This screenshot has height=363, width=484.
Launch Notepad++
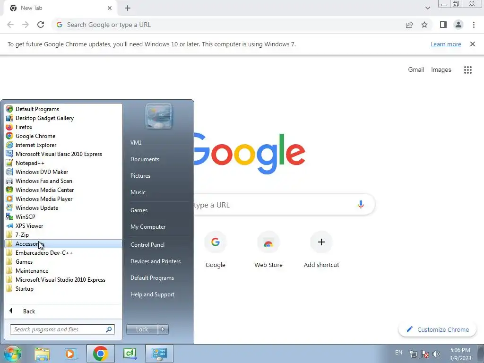(x=63, y=163)
